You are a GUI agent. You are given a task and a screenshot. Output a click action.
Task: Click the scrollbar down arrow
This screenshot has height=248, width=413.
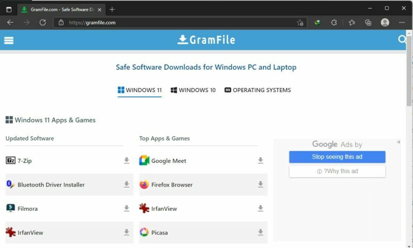(x=409, y=245)
